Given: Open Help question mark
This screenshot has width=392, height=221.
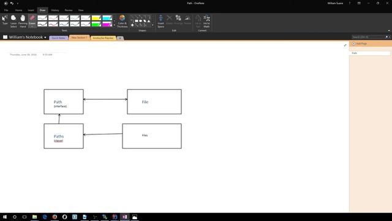Looking at the screenshot, I should point(350,3).
